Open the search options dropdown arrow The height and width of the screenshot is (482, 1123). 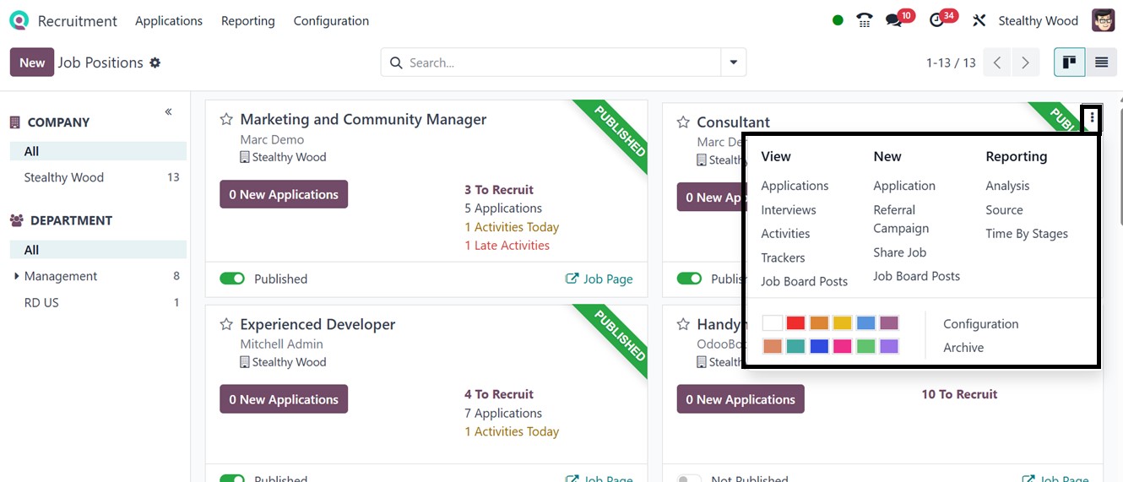(x=733, y=62)
